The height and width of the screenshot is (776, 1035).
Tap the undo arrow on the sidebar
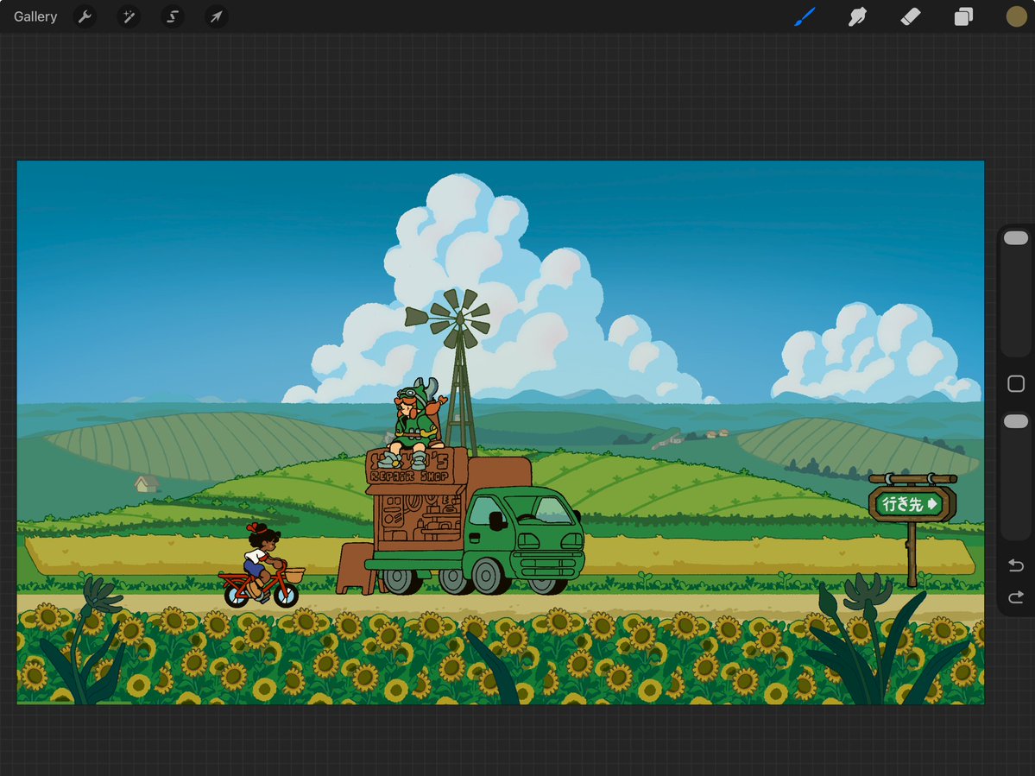(x=1015, y=565)
